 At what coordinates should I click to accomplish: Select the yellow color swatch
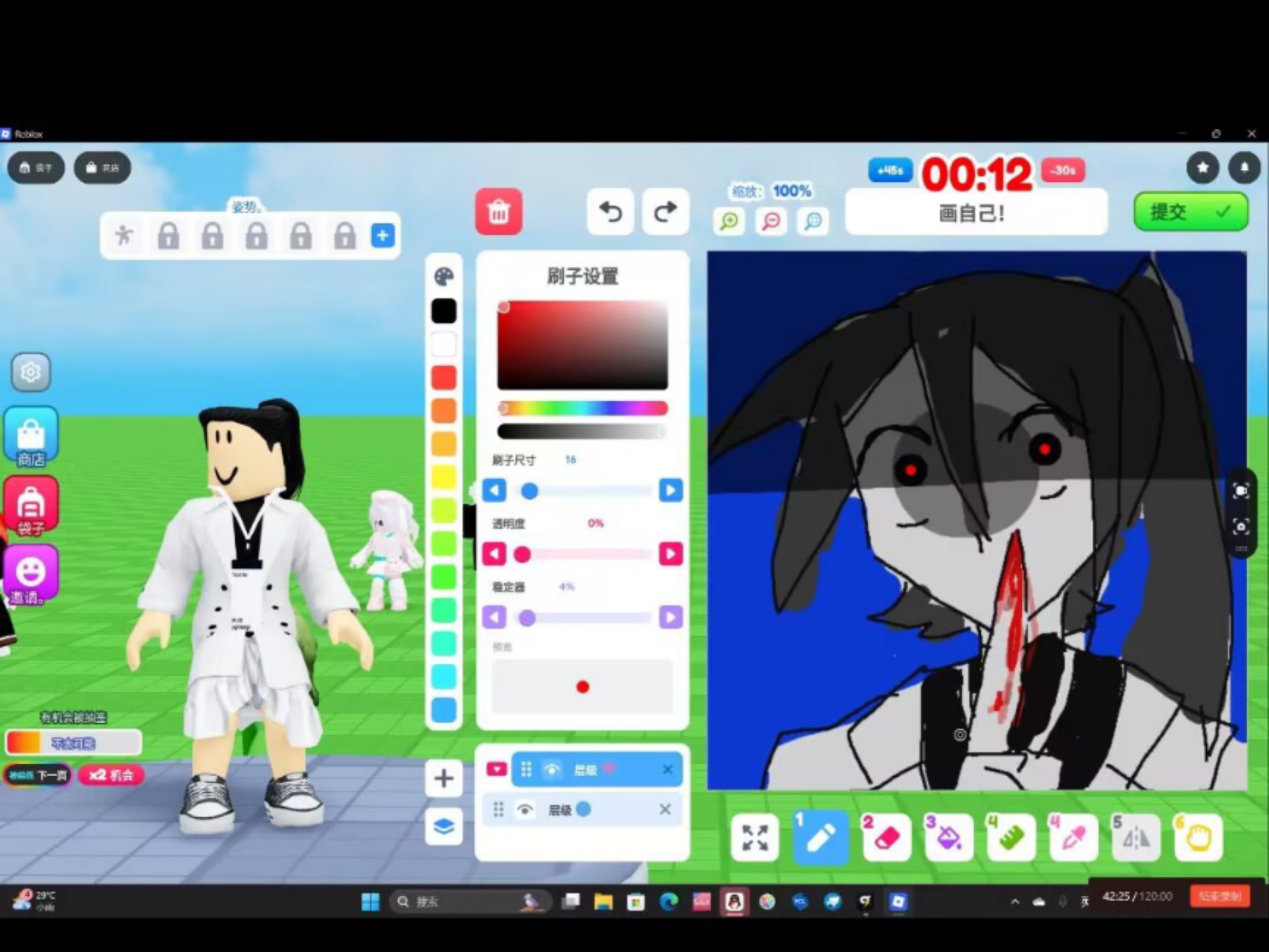pyautogui.click(x=444, y=477)
